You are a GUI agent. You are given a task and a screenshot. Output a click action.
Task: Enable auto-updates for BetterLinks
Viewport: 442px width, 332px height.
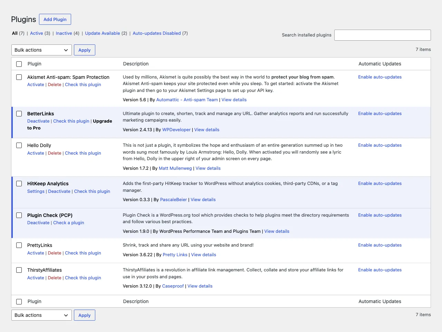[380, 114]
